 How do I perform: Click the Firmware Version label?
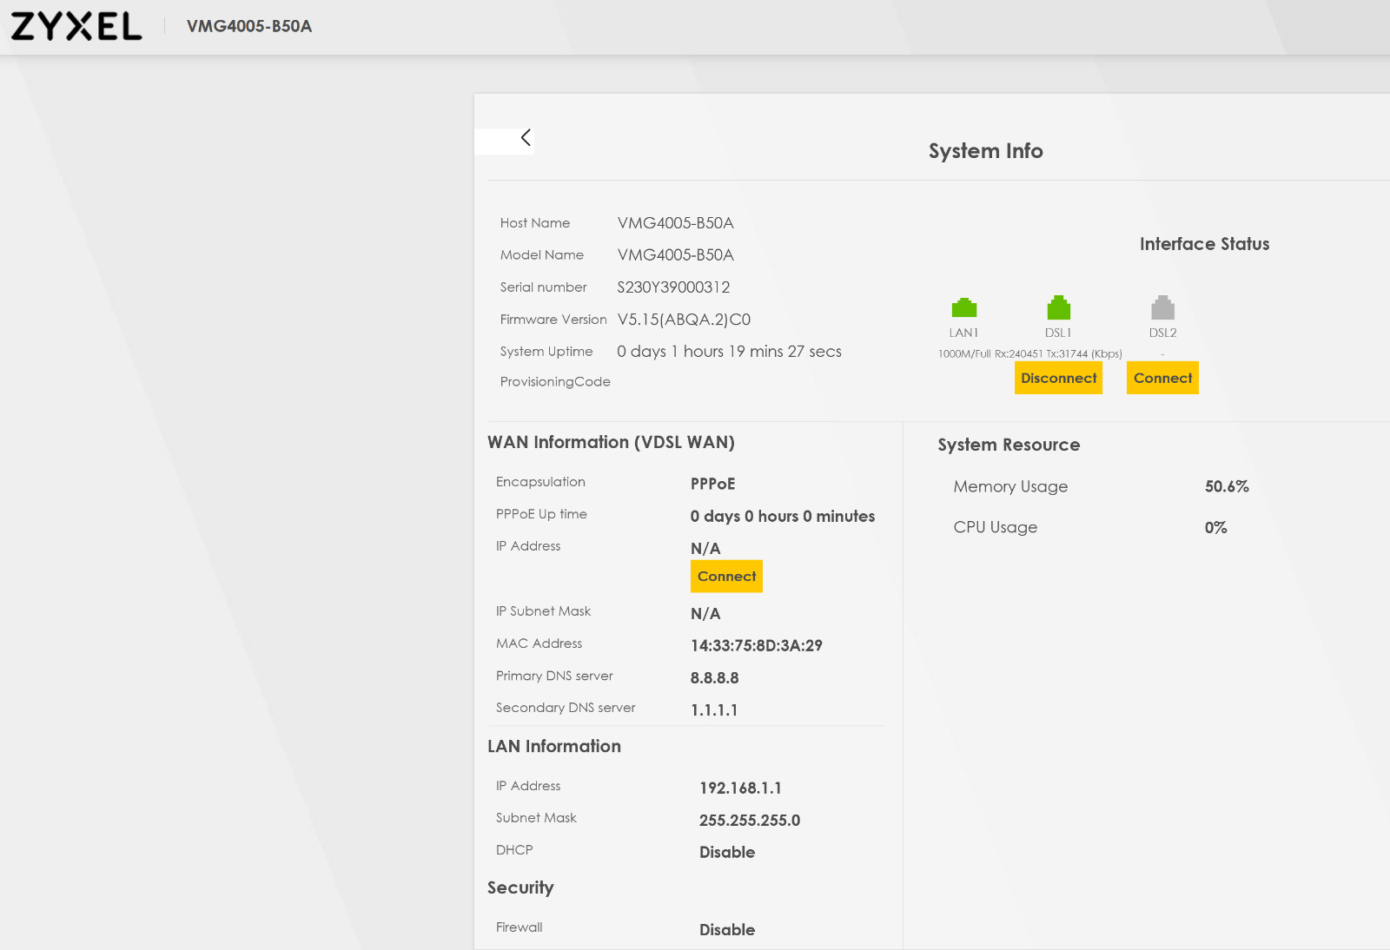click(x=553, y=320)
